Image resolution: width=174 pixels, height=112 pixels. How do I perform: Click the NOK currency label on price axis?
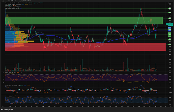point(170,3)
